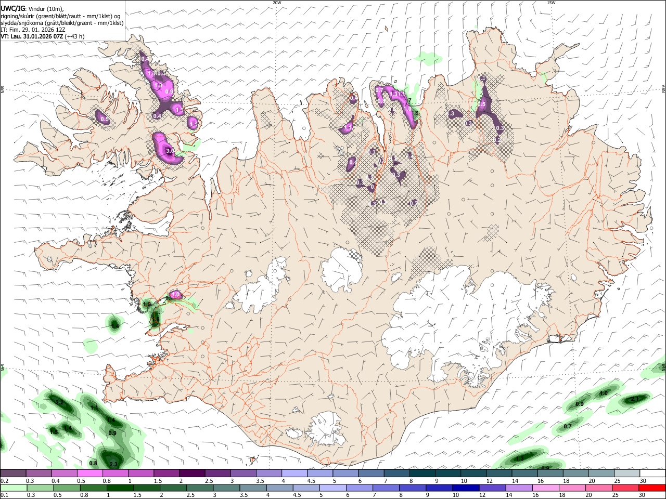Screen dimensions: 666x499
Task: Click the 'VT: Lau. 31.01.2026 07Z' valid time
Action: (32, 36)
